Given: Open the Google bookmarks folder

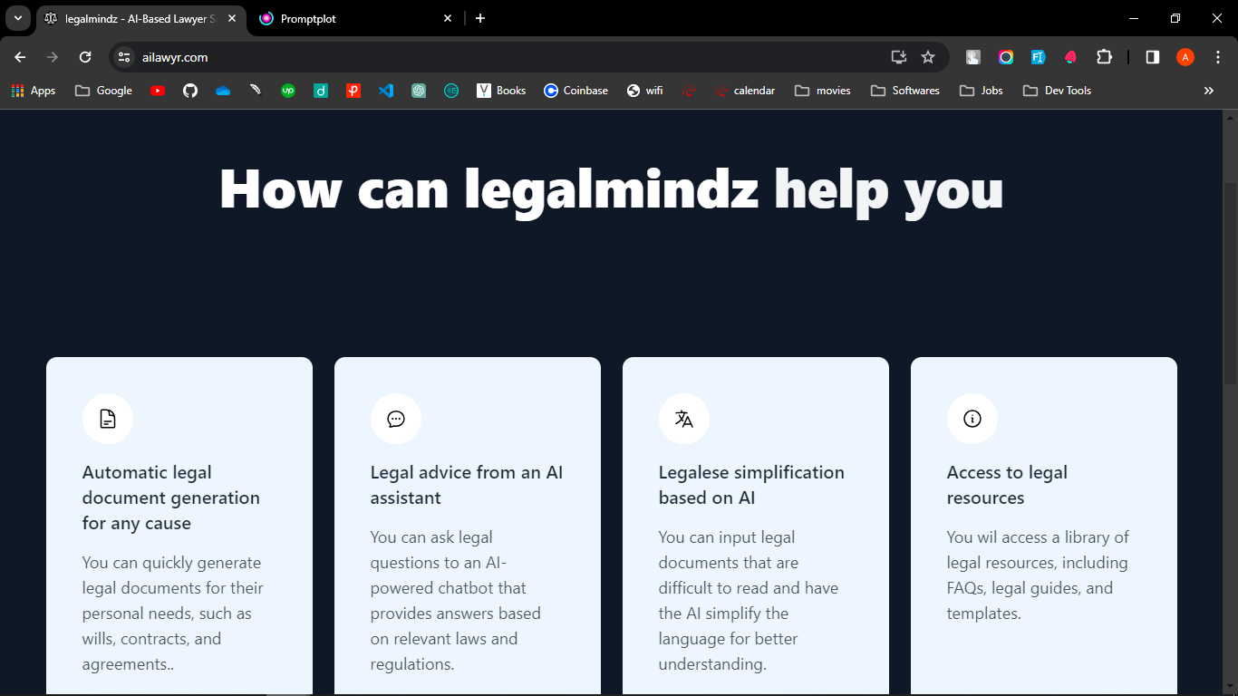Looking at the screenshot, I should (103, 91).
